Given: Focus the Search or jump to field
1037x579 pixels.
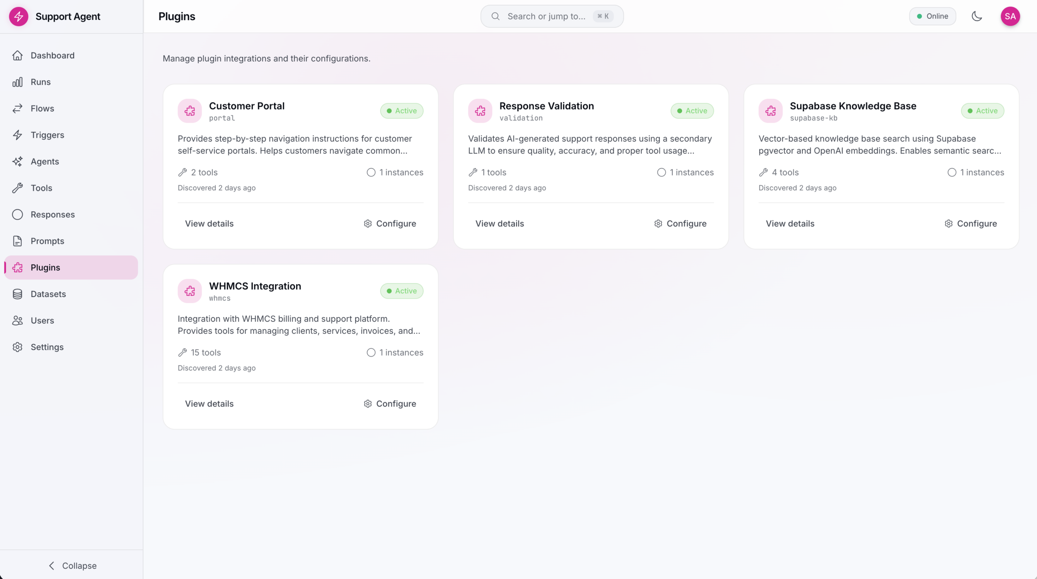Looking at the screenshot, I should 552,16.
